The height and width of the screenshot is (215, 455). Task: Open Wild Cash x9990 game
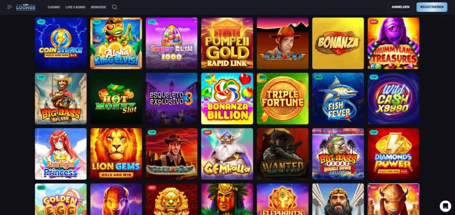[x=394, y=98]
